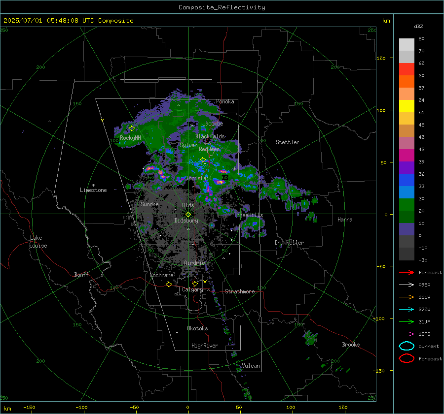Click the yellow diamond marker above Calgary
444x414 pixels.
[x=195, y=284]
